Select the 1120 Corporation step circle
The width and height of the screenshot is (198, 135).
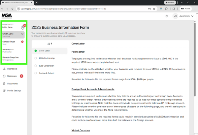[x=35, y=65]
